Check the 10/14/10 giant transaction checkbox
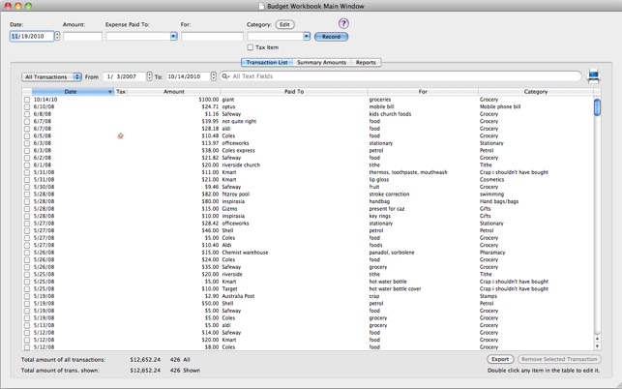The image size is (622, 389). coord(27,100)
